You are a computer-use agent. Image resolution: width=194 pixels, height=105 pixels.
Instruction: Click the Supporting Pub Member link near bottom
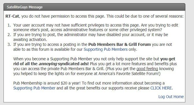[x=34, y=88]
